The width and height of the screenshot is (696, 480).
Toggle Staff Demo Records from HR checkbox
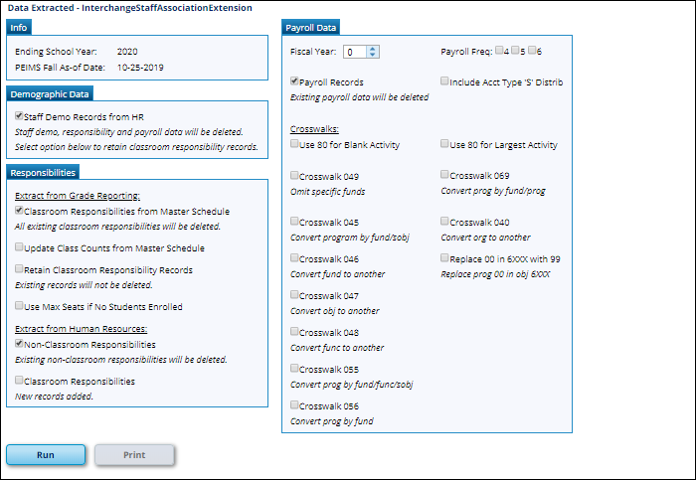point(20,116)
